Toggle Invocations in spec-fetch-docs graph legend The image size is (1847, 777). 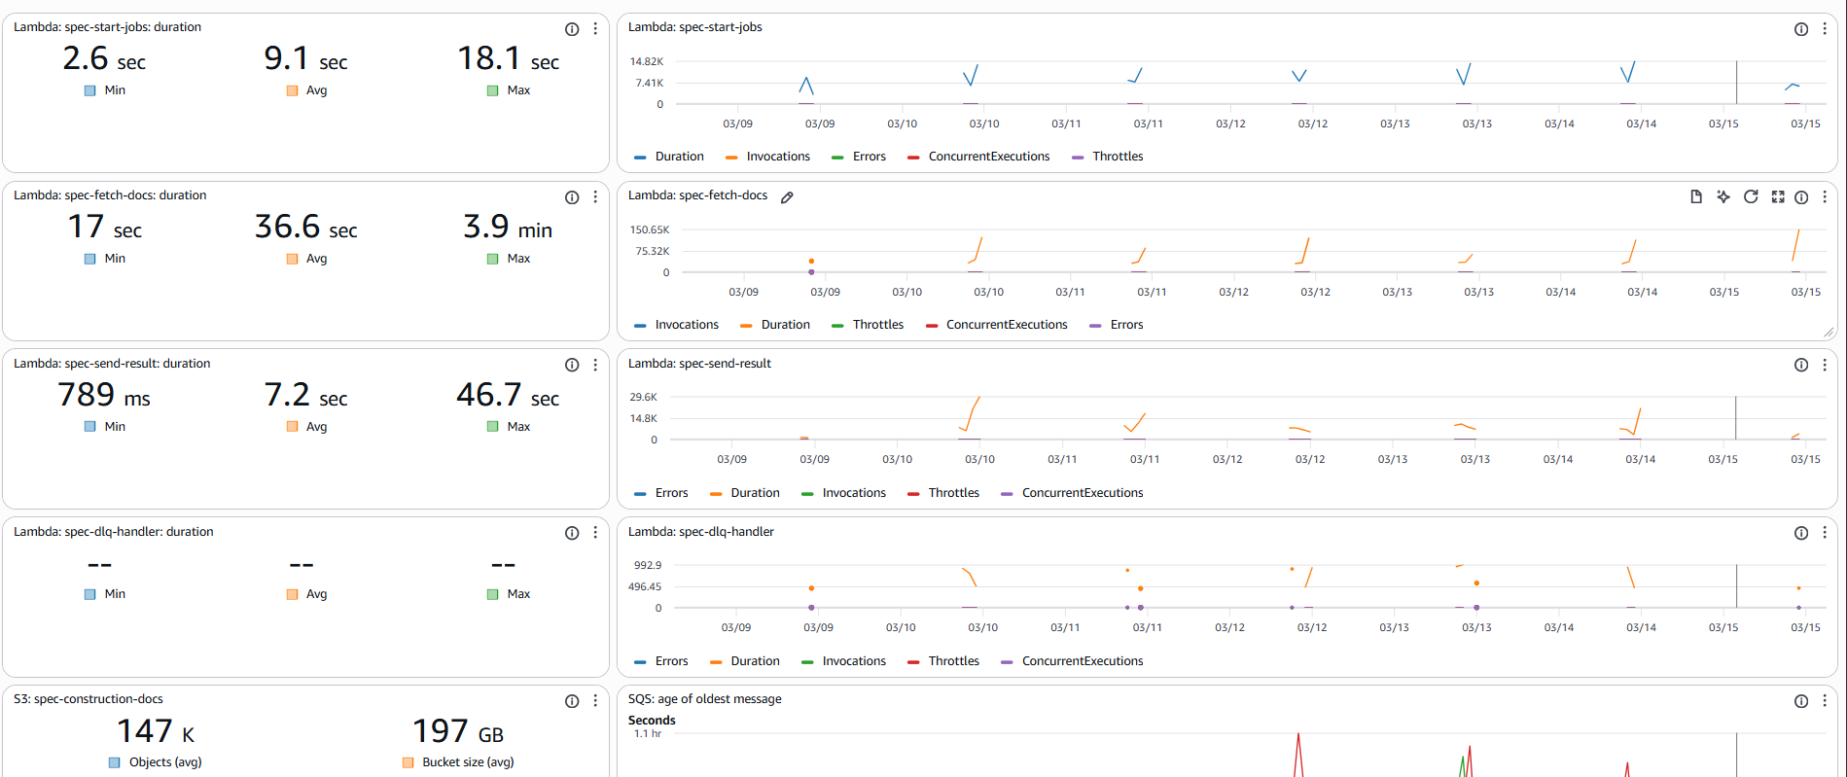pos(676,325)
